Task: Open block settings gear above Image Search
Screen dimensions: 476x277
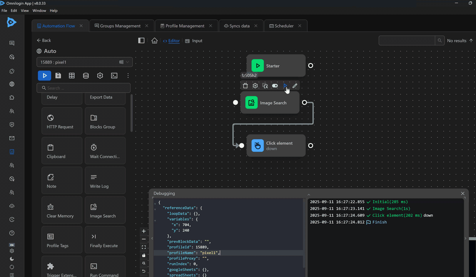Action: (x=255, y=86)
